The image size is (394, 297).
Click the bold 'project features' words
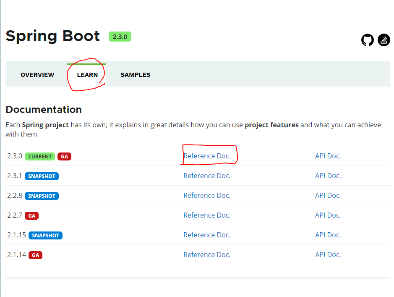click(x=271, y=125)
